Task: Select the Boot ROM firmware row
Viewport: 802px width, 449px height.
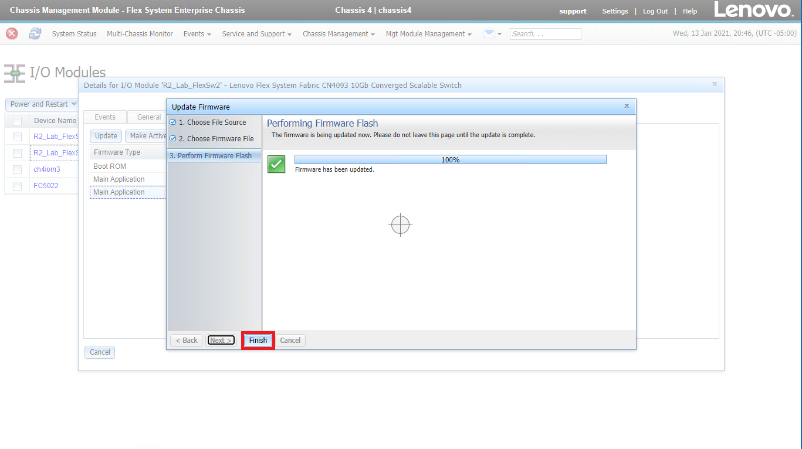Action: [128, 166]
